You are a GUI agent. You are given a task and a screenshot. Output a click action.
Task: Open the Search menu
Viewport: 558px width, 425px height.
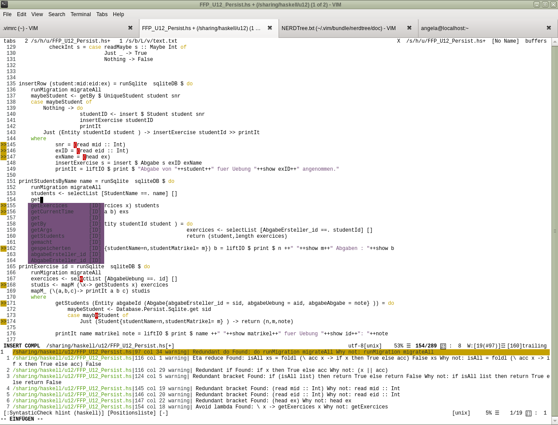(57, 14)
